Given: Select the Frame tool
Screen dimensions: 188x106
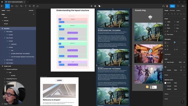Looking at the screenshot, I should click(x=12, y=6).
